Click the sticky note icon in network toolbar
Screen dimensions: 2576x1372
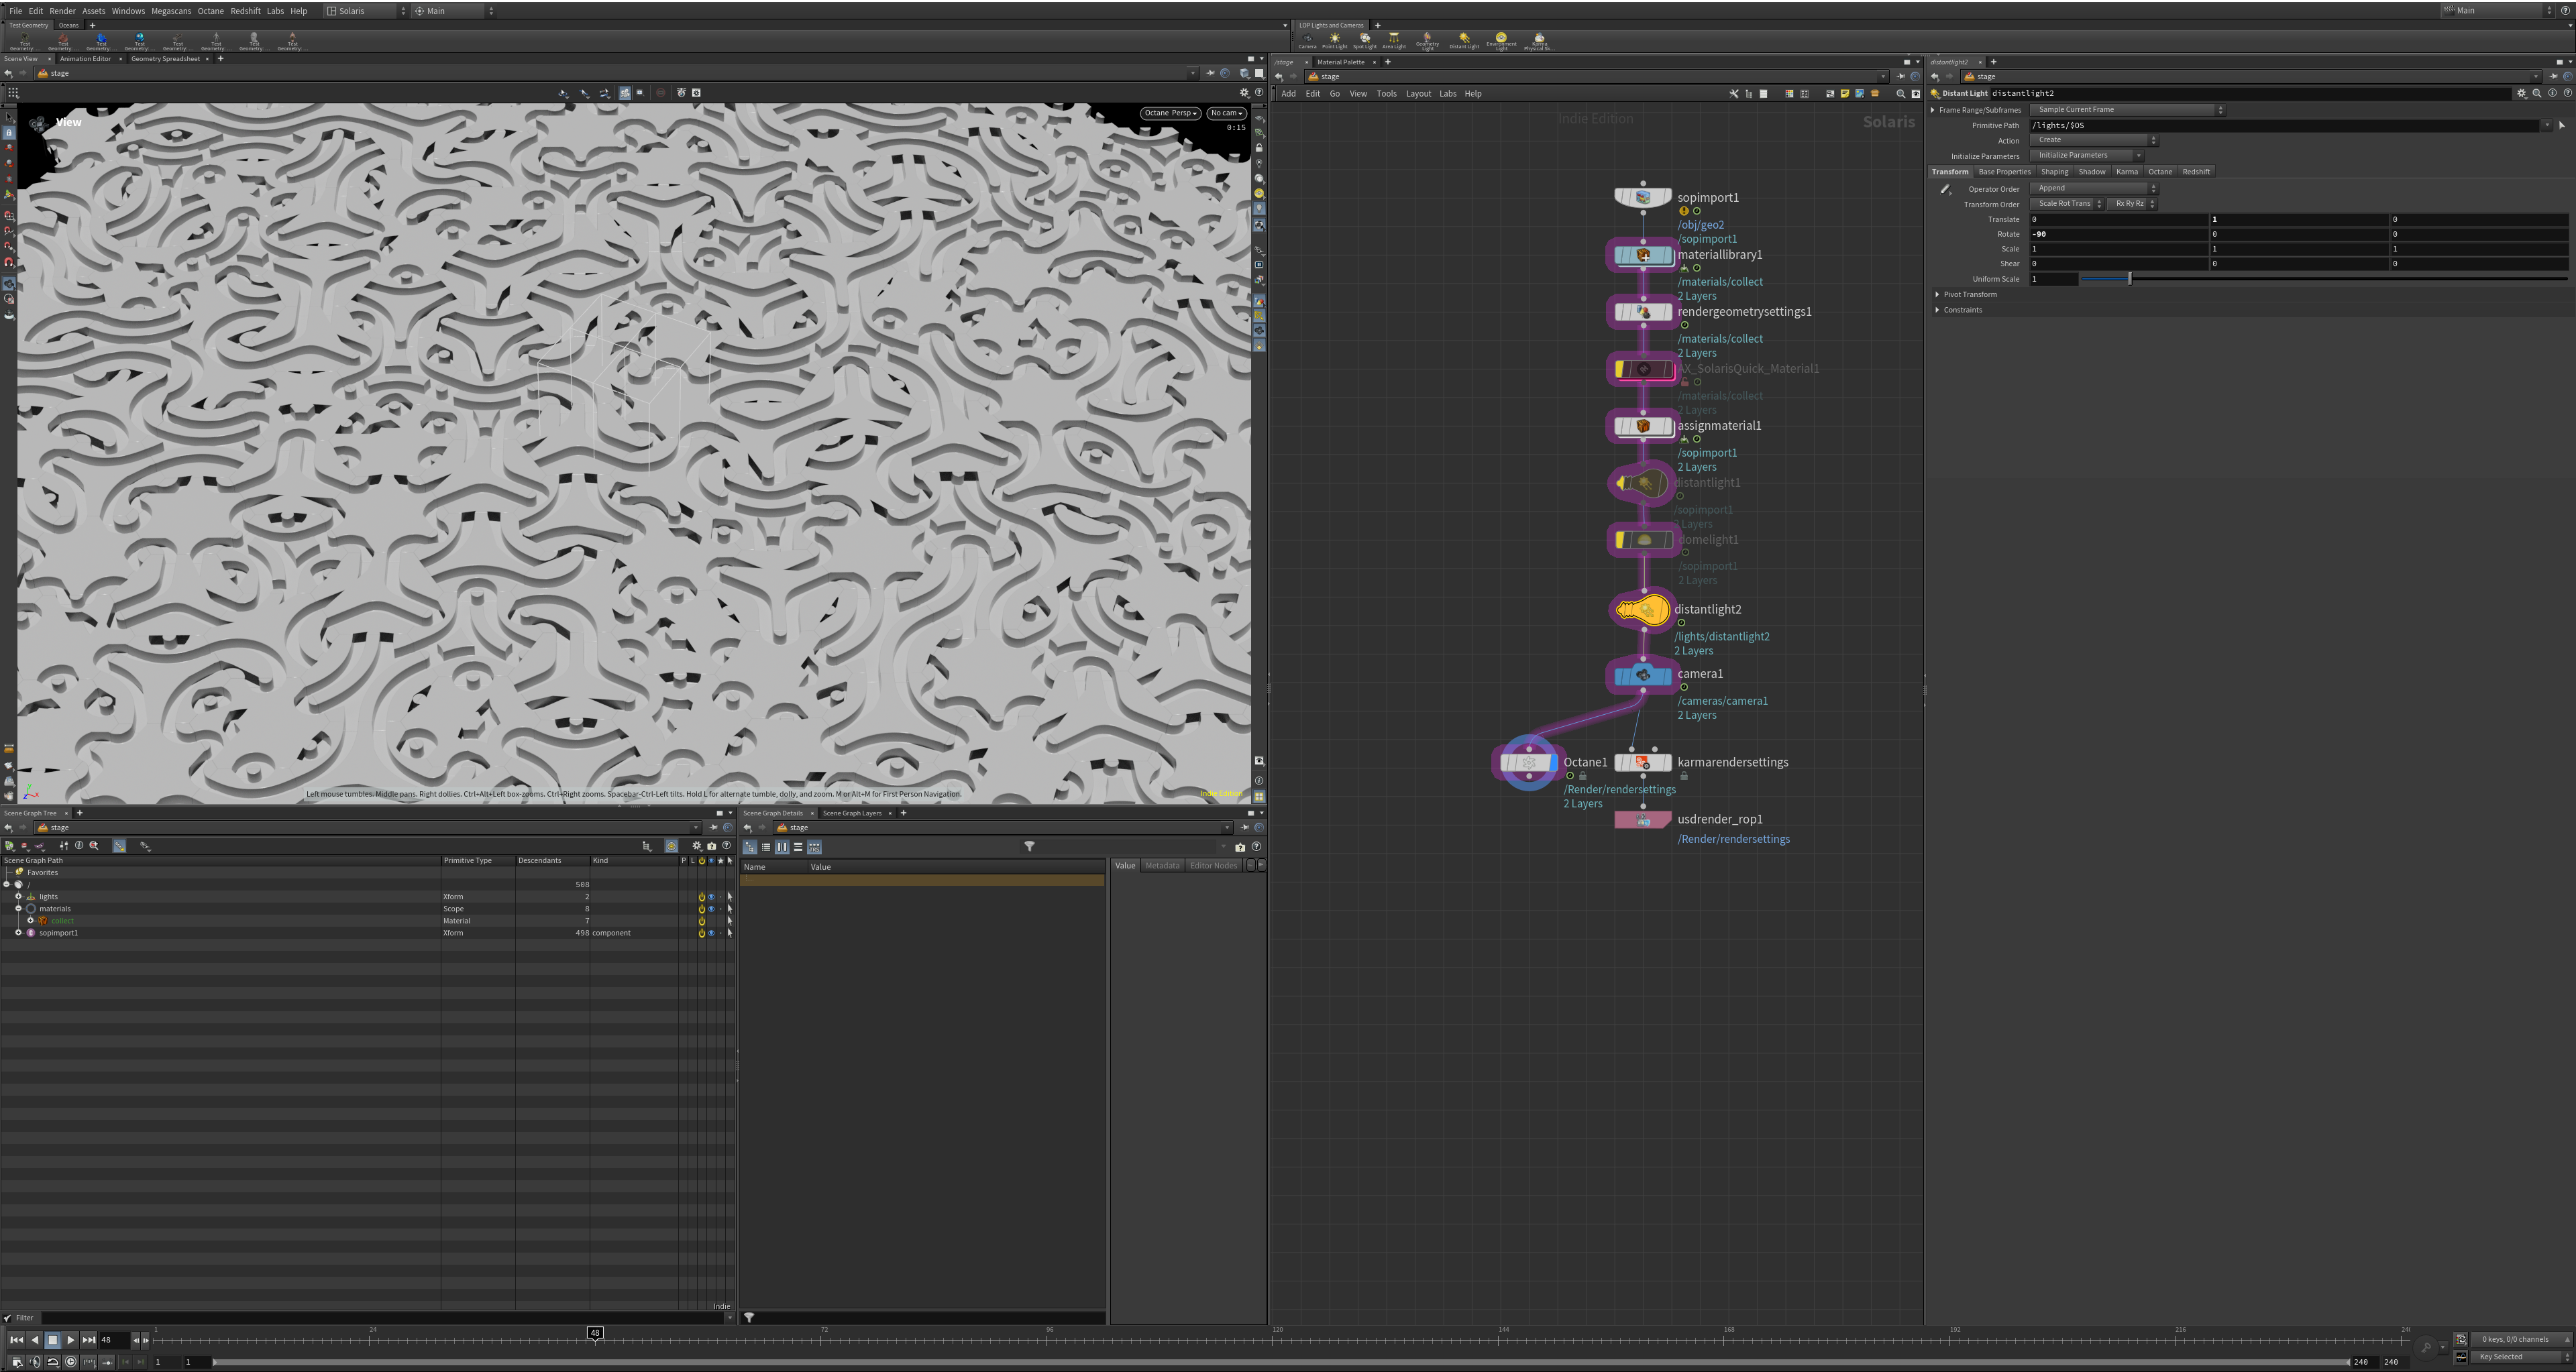1845,94
